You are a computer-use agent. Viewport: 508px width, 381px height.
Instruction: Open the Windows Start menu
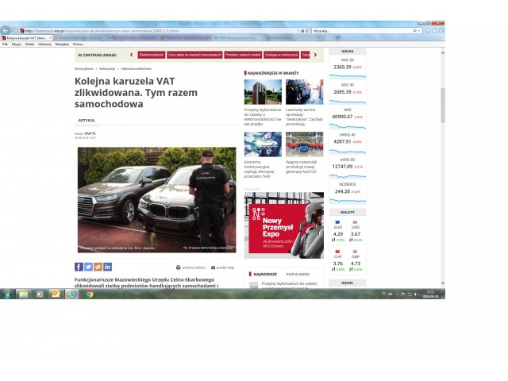(7, 294)
